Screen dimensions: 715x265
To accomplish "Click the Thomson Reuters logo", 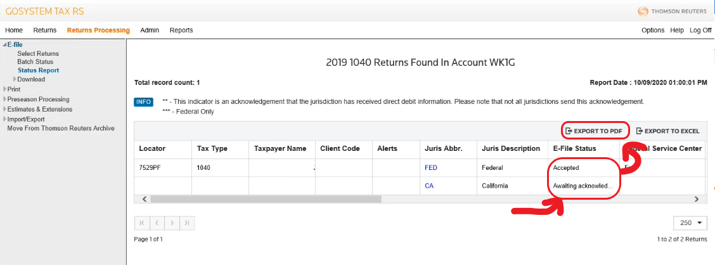I will pos(672,11).
